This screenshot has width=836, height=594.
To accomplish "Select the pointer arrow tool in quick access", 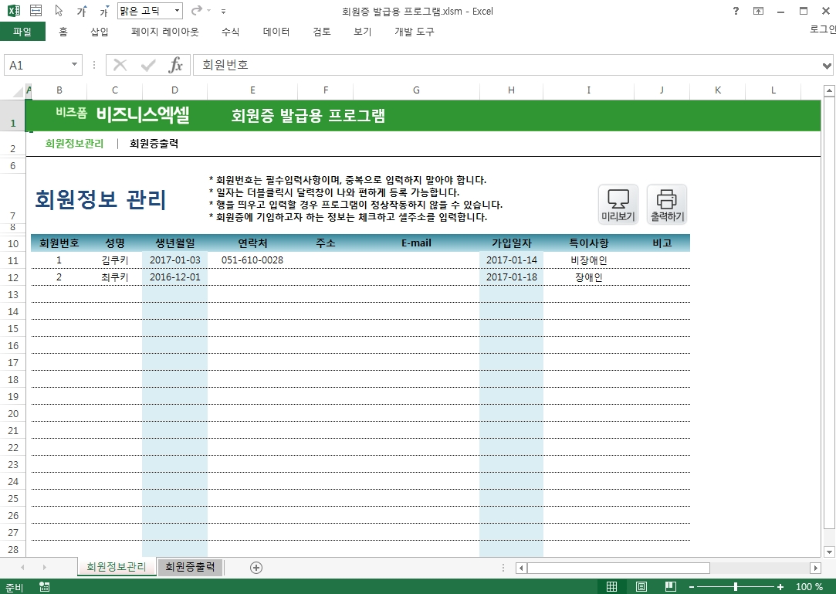I will [59, 11].
